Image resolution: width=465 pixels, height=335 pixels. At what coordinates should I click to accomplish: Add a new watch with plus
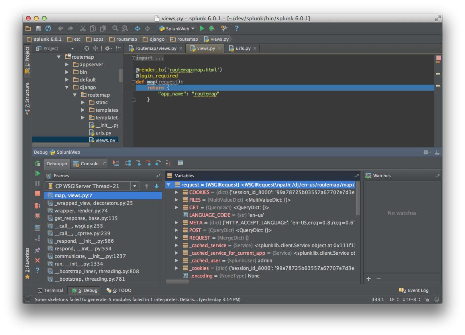tap(369, 279)
